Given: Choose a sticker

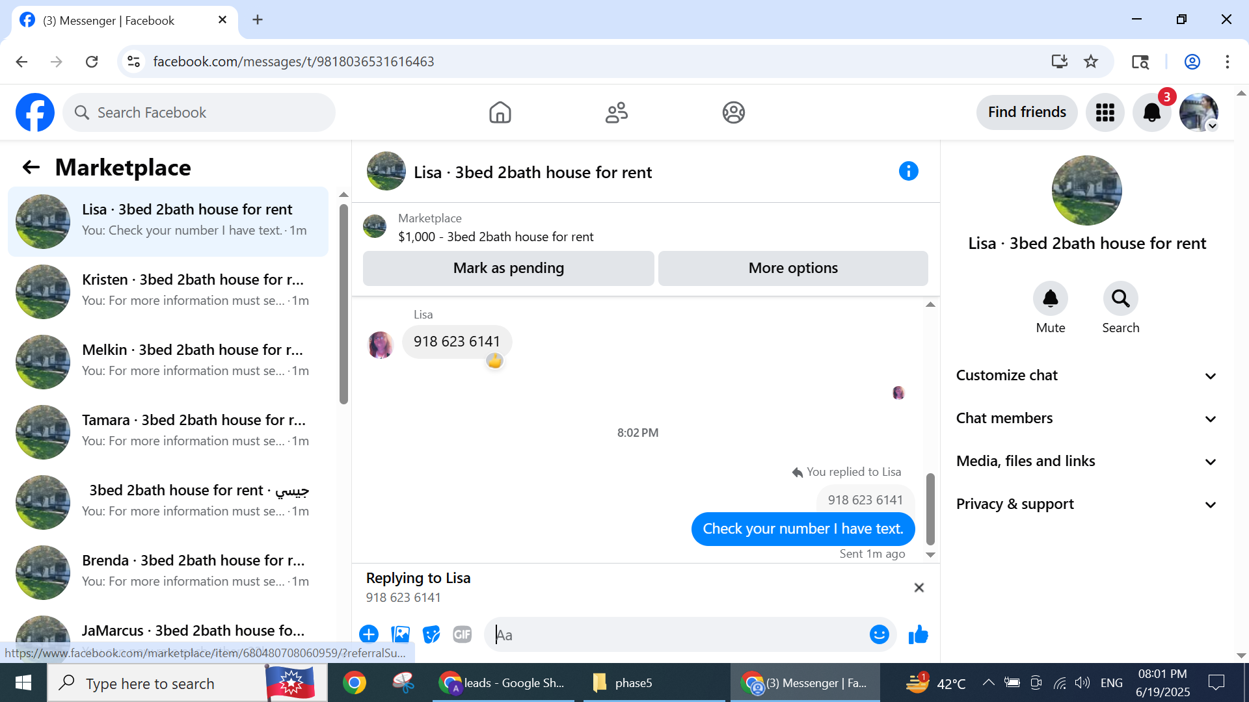Looking at the screenshot, I should (431, 634).
